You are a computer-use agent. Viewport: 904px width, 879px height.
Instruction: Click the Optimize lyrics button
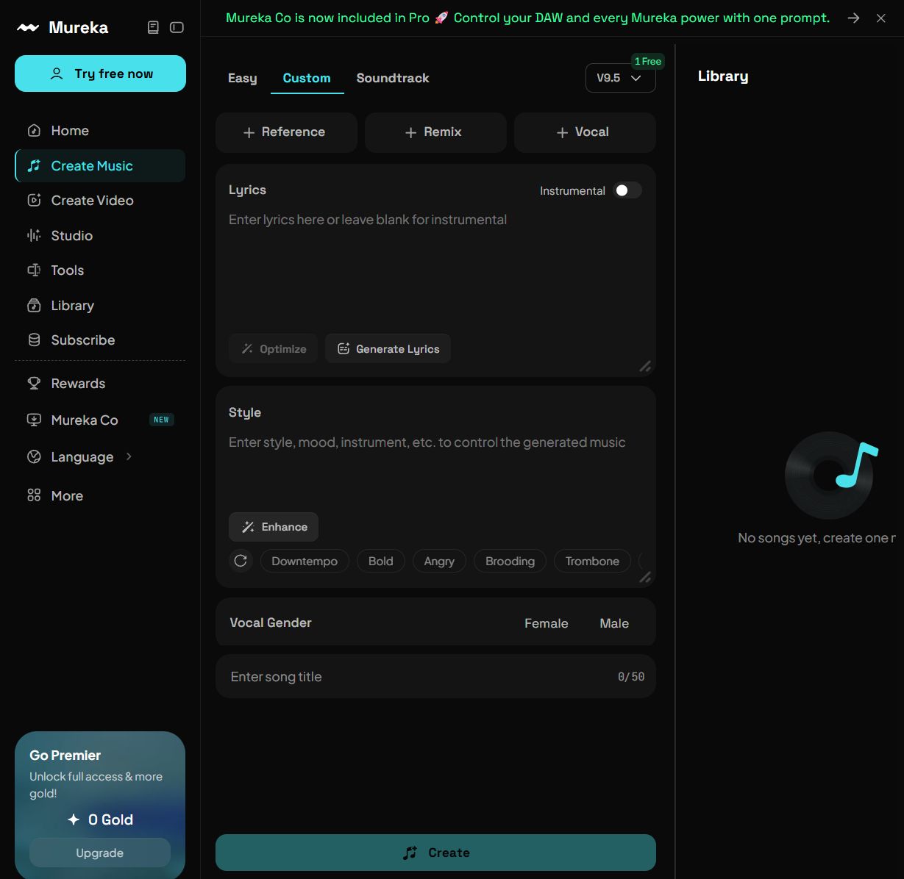tap(273, 348)
